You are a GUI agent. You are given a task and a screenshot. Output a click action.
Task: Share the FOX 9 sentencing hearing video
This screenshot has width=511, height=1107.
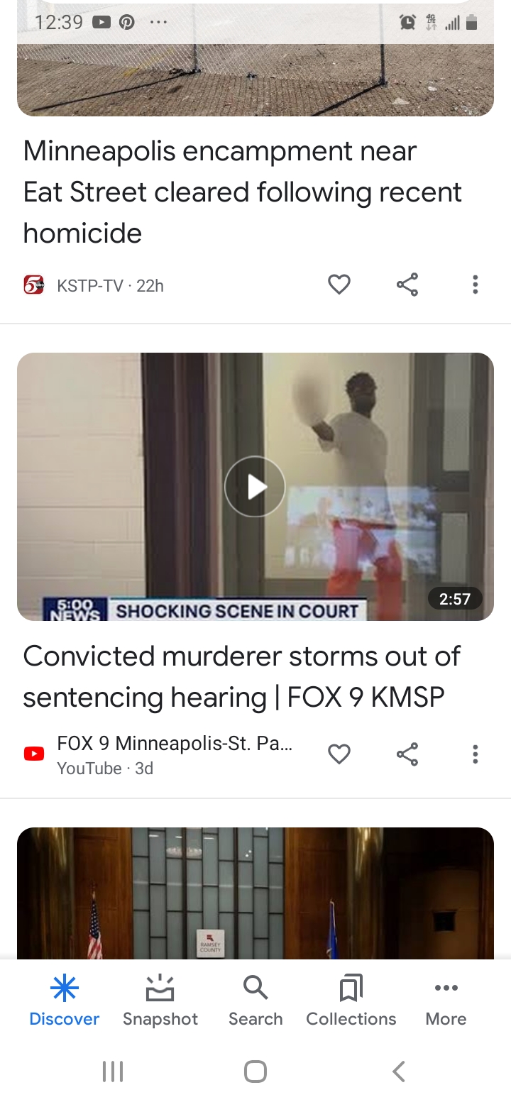[x=407, y=754]
